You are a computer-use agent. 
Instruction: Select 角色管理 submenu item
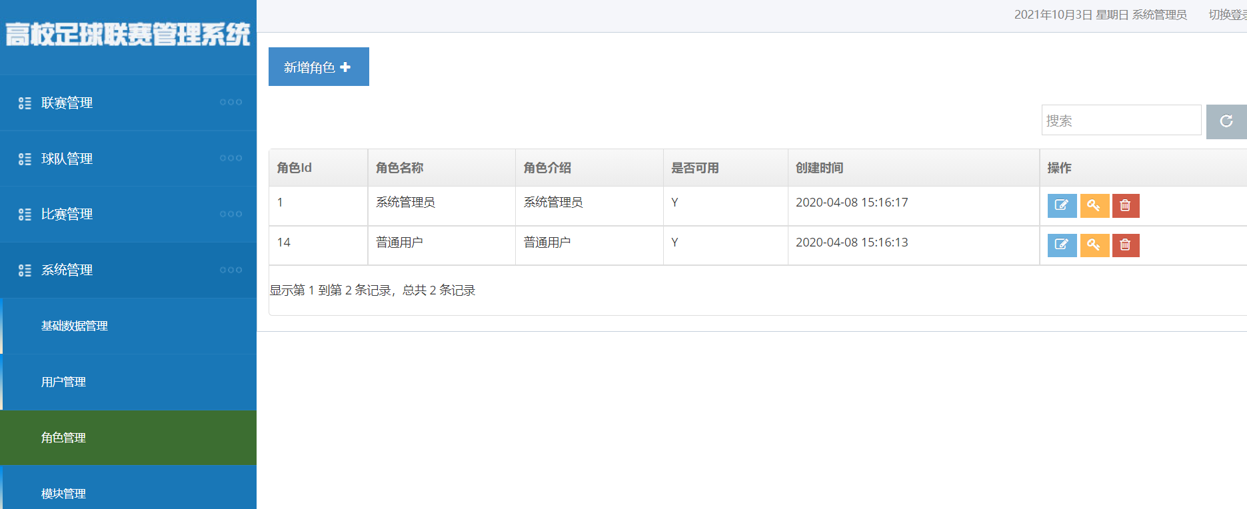[128, 438]
